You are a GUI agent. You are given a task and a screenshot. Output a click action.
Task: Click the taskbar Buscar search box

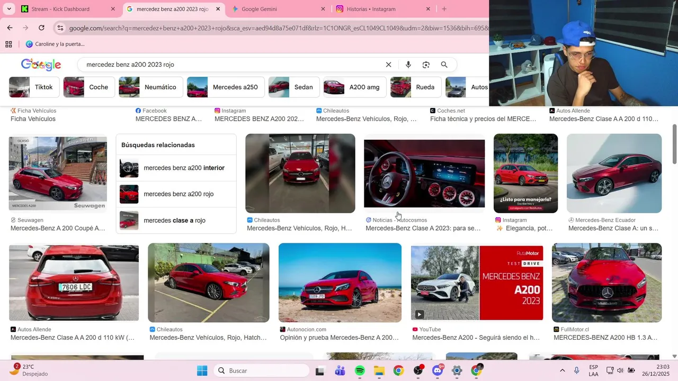click(x=262, y=371)
